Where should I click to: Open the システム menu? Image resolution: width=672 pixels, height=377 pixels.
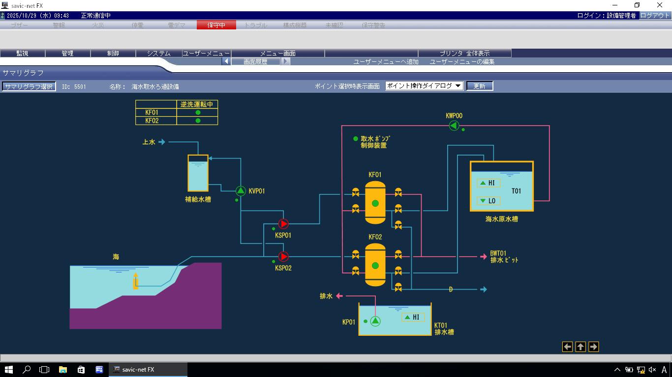click(x=158, y=53)
